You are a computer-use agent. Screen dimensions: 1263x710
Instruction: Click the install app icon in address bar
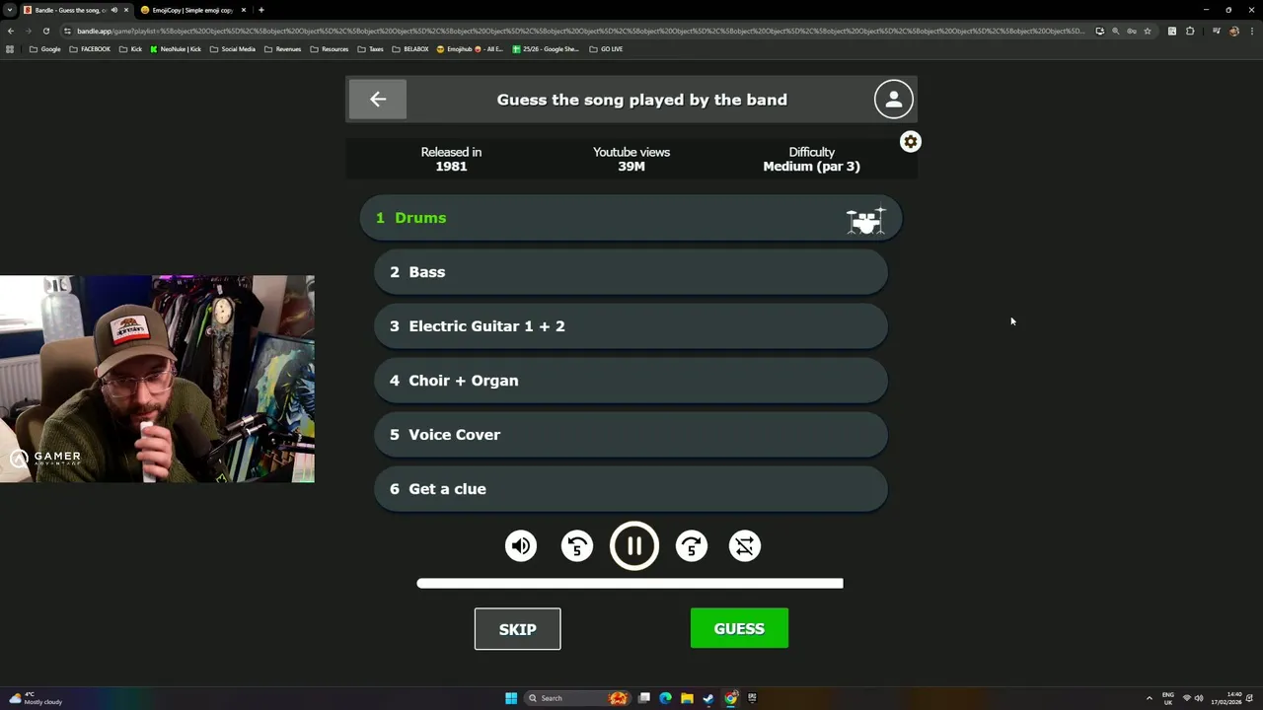(1099, 31)
